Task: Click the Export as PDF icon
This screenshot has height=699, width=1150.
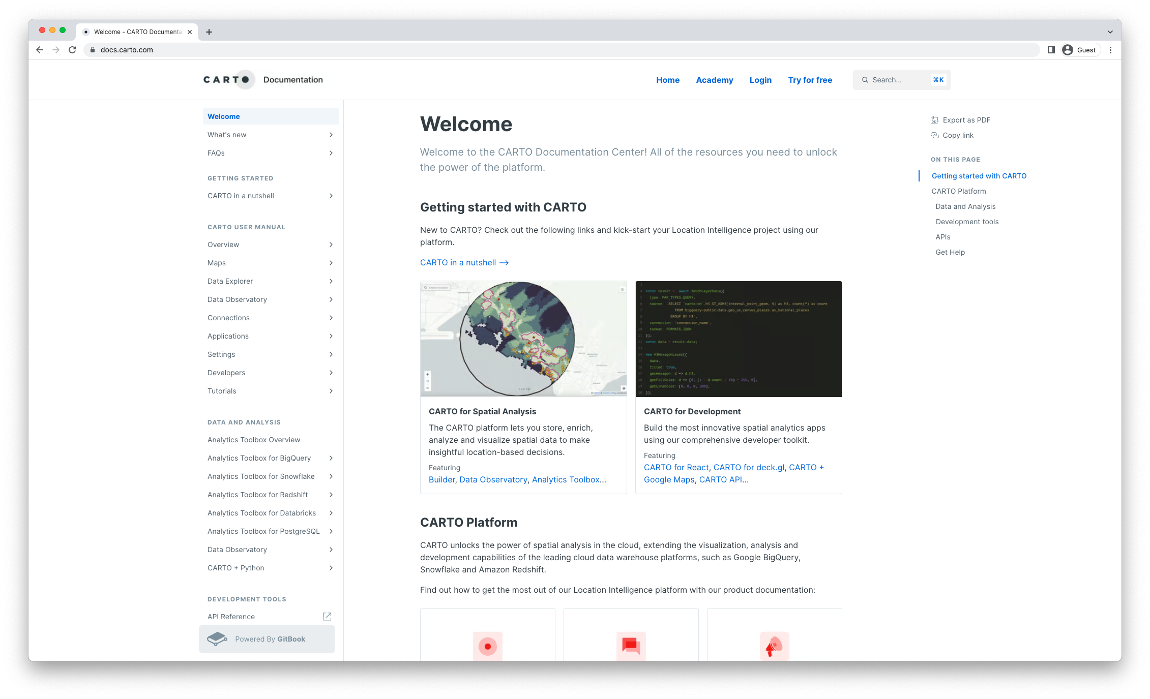Action: (x=934, y=120)
